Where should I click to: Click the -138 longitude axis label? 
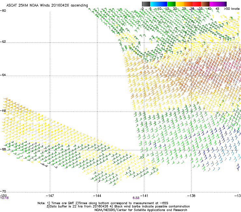pos(191,196)
